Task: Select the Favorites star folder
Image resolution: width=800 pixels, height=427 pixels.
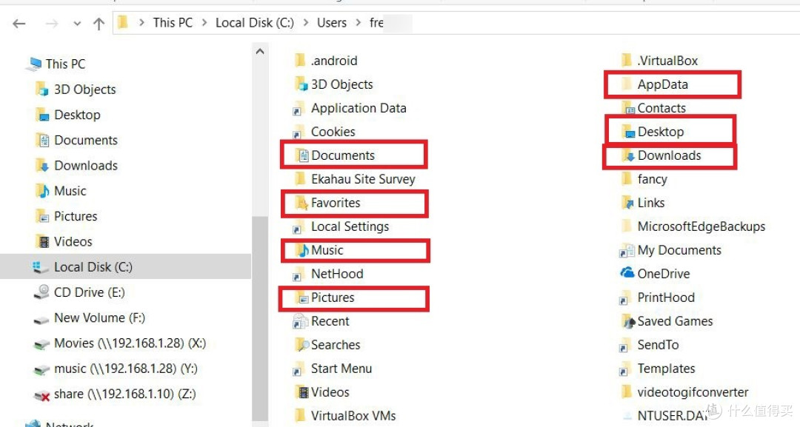Action: click(x=328, y=203)
